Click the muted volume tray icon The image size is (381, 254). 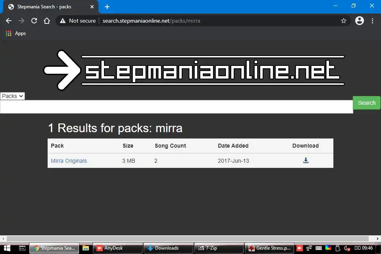point(347,248)
